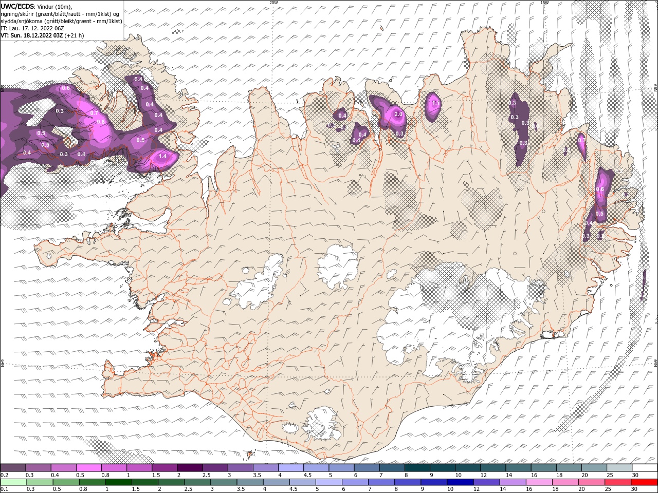
Task: Click the IT: Lau. 17. 12. 2022 06Z line
Action: [x=32, y=28]
